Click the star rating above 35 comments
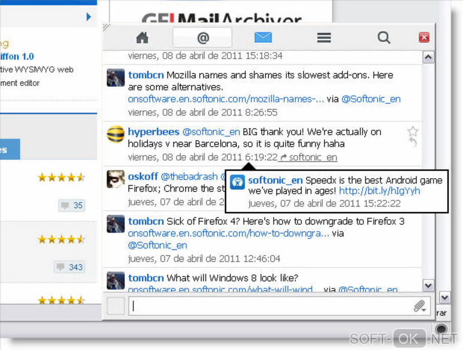Screen dimensions: 463x350 click(x=61, y=177)
